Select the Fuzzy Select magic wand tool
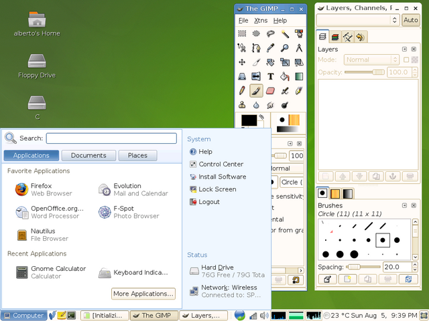The width and height of the screenshot is (429, 321). point(284,34)
